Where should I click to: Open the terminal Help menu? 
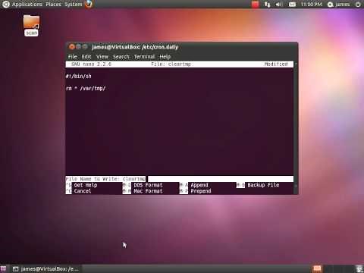(x=165, y=57)
